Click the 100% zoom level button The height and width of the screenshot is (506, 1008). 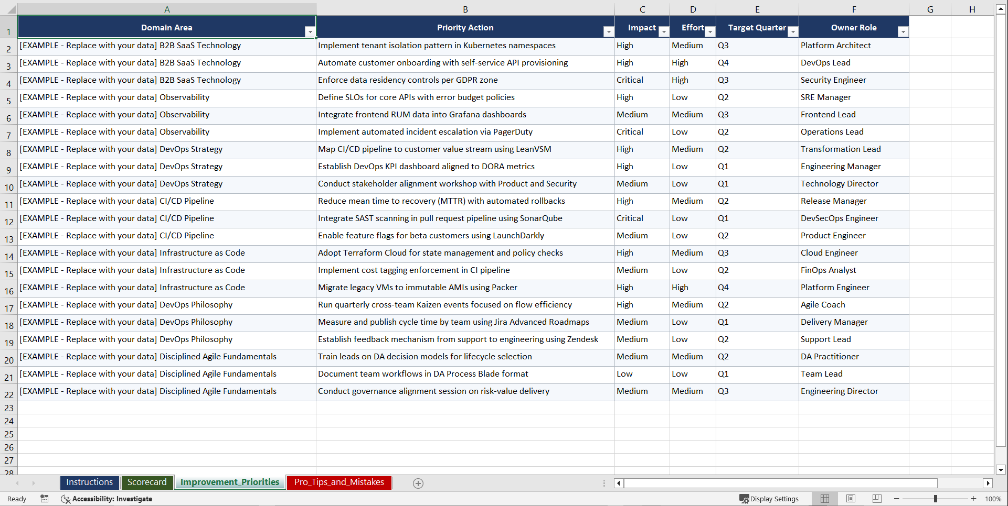(x=993, y=499)
